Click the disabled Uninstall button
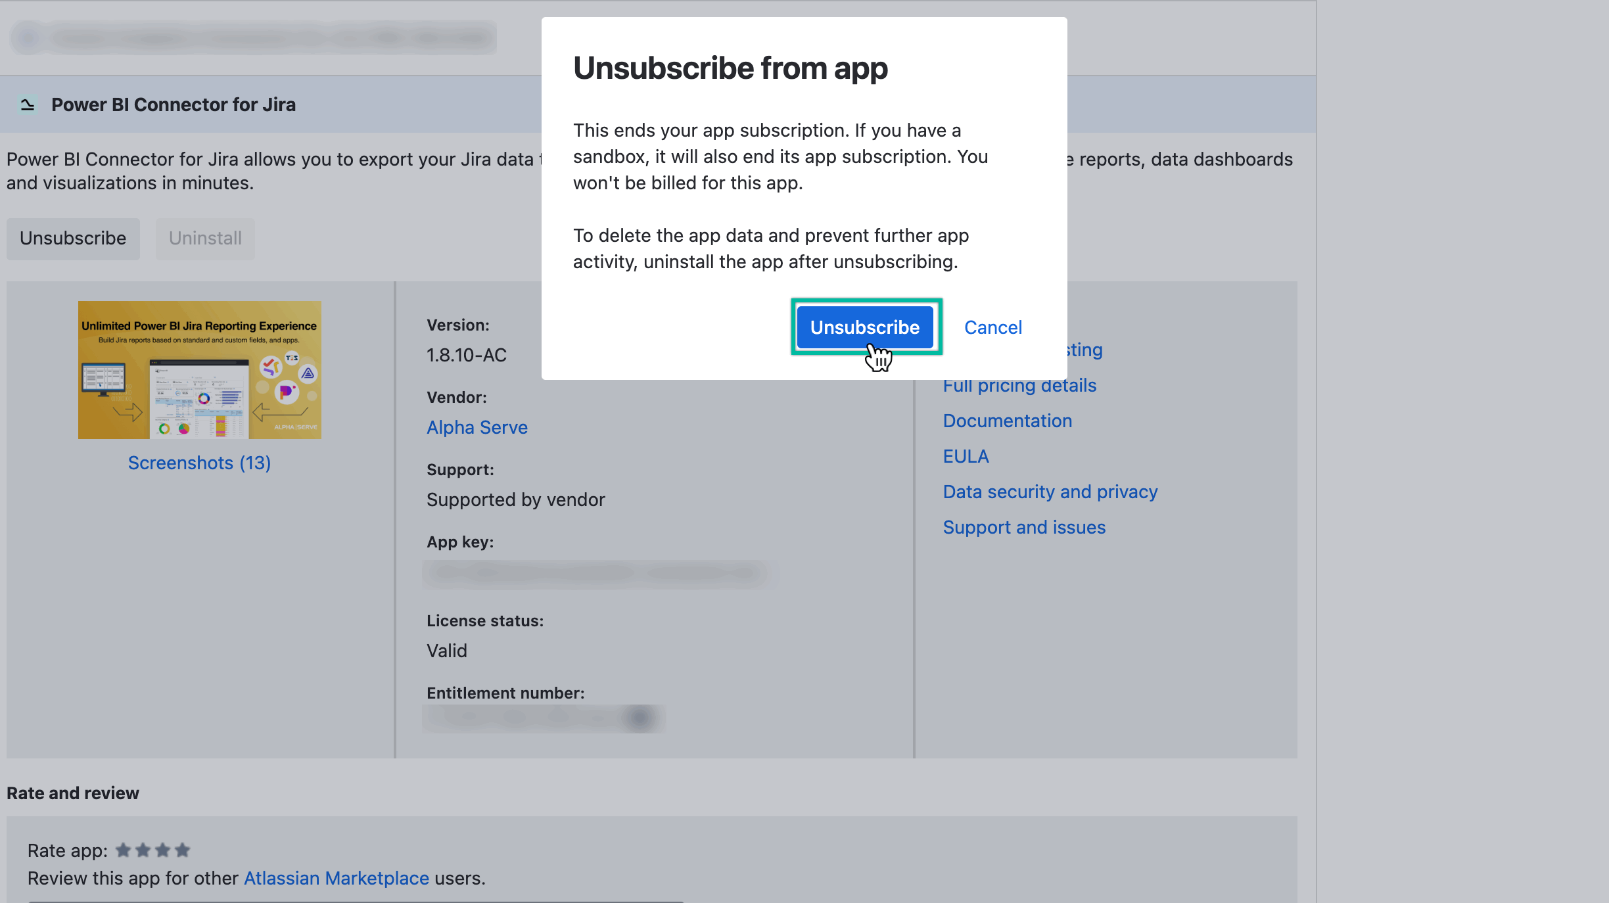The width and height of the screenshot is (1609, 903). pos(204,239)
